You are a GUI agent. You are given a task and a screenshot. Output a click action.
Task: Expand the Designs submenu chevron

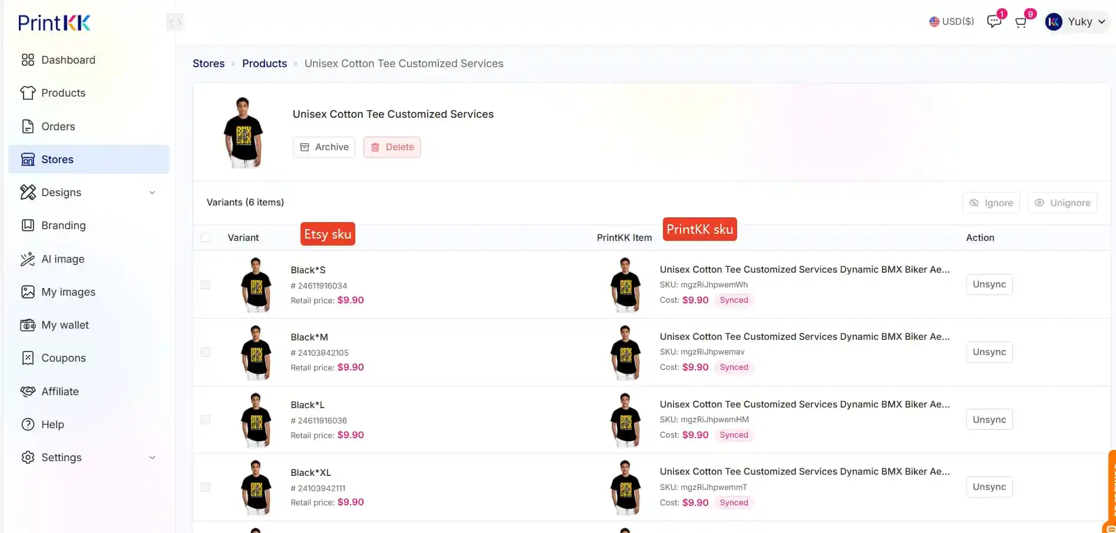click(x=152, y=193)
